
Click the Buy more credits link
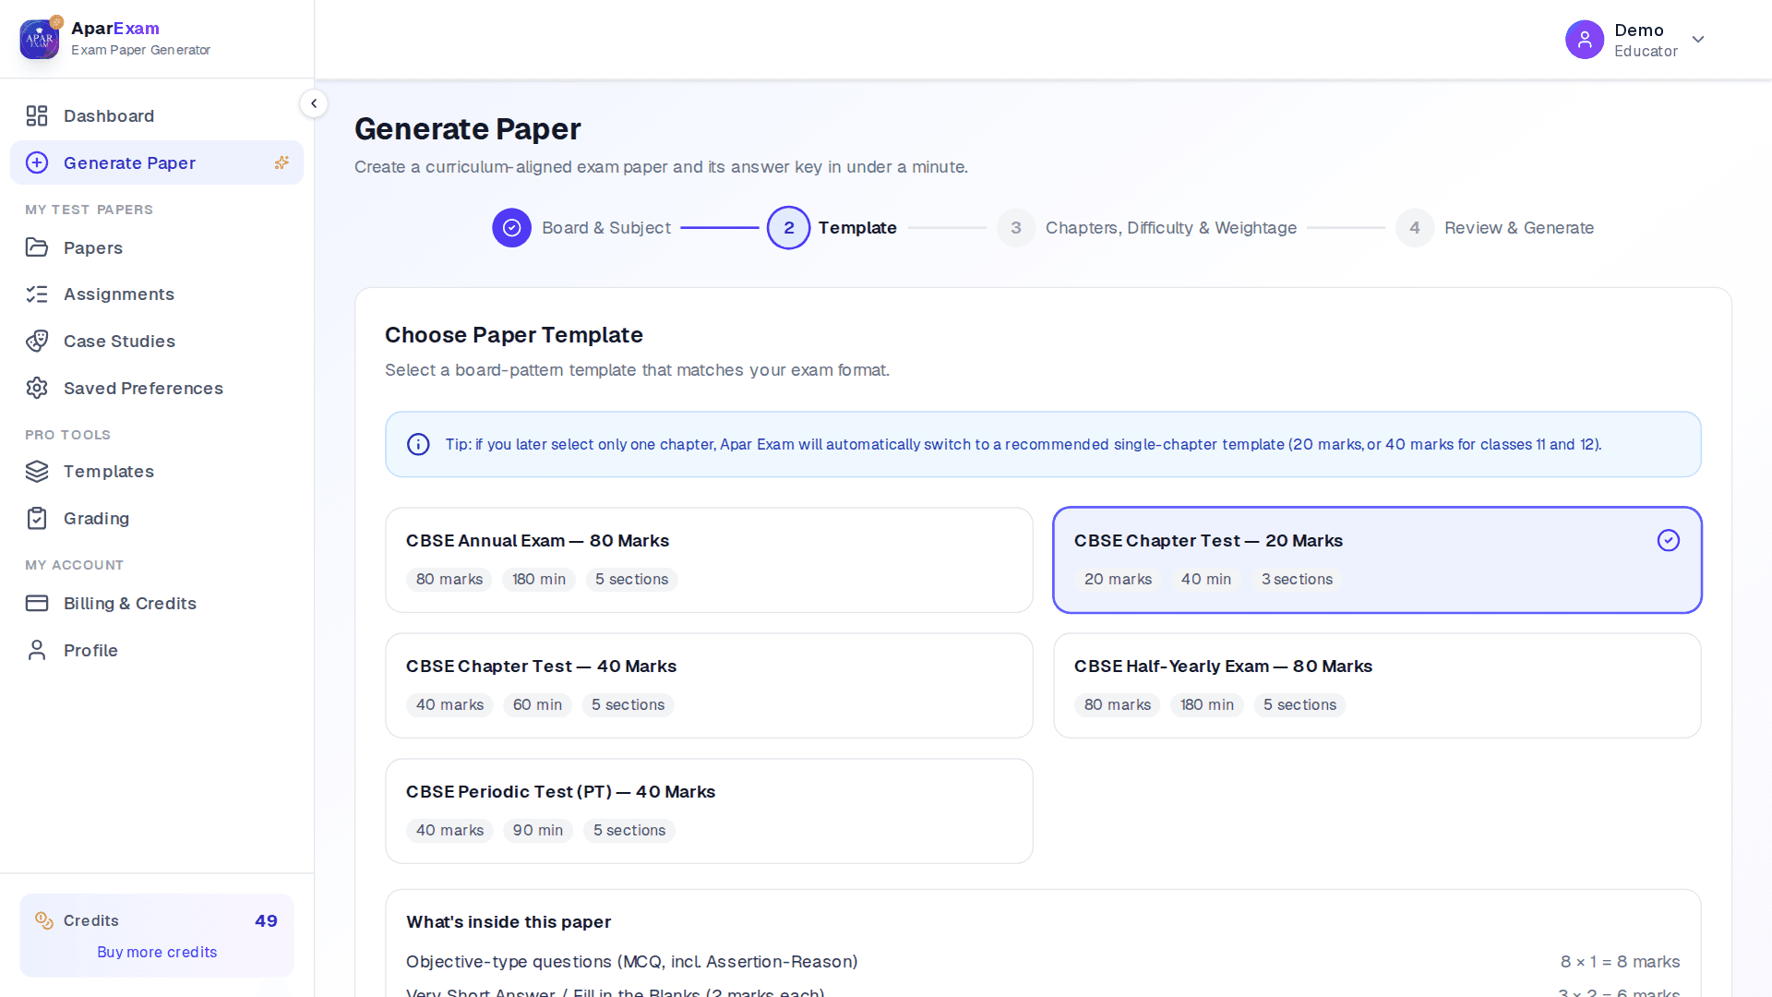coord(157,952)
